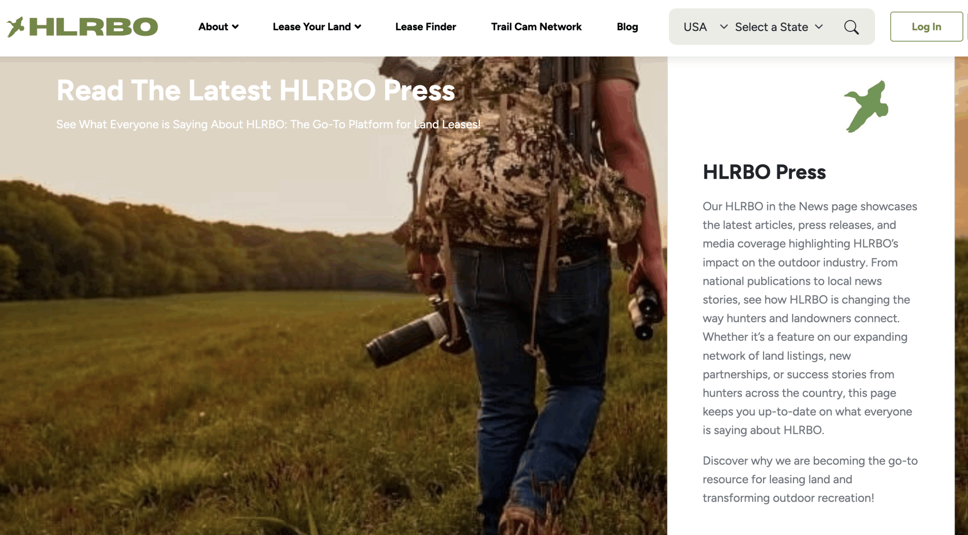Navigate to the Blog page
This screenshot has height=535, width=968.
(x=627, y=27)
